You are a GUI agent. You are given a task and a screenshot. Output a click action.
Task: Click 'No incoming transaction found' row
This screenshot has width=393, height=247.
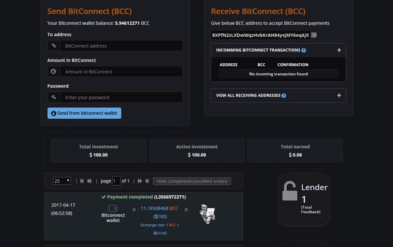click(278, 74)
